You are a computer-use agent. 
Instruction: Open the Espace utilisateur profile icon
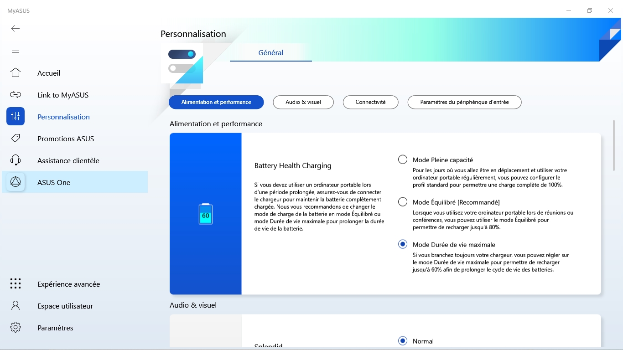(16, 306)
